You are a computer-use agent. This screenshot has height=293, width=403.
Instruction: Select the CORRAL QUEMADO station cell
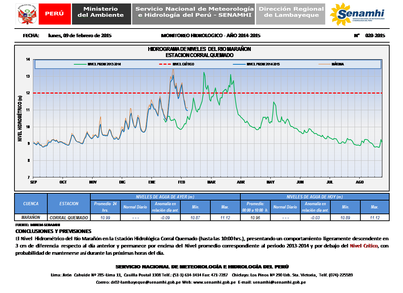(x=69, y=217)
